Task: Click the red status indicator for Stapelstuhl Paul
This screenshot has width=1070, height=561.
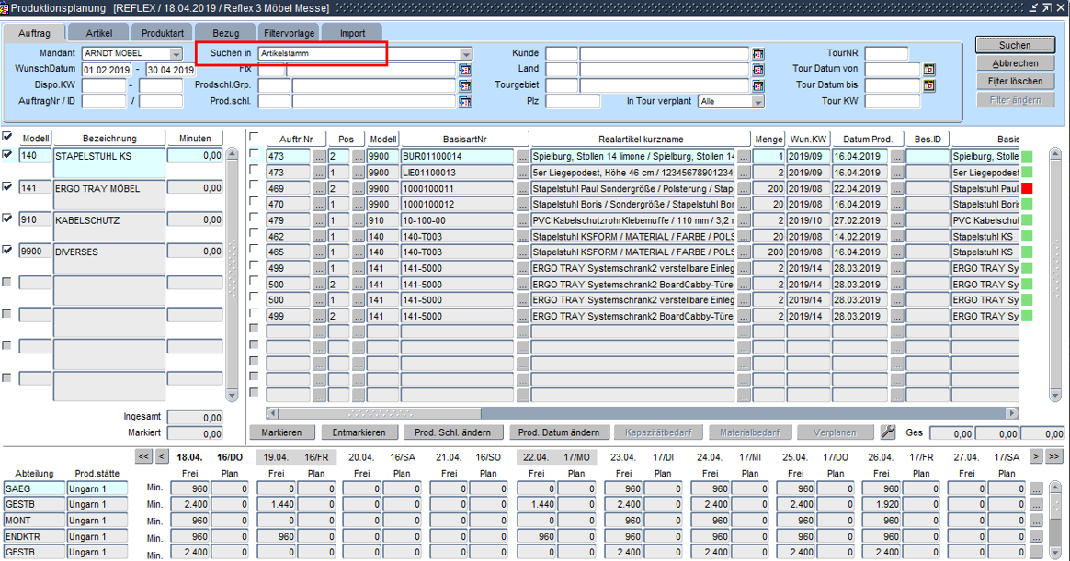Action: [1027, 188]
